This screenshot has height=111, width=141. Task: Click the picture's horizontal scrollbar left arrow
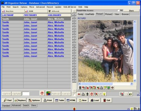(80, 84)
